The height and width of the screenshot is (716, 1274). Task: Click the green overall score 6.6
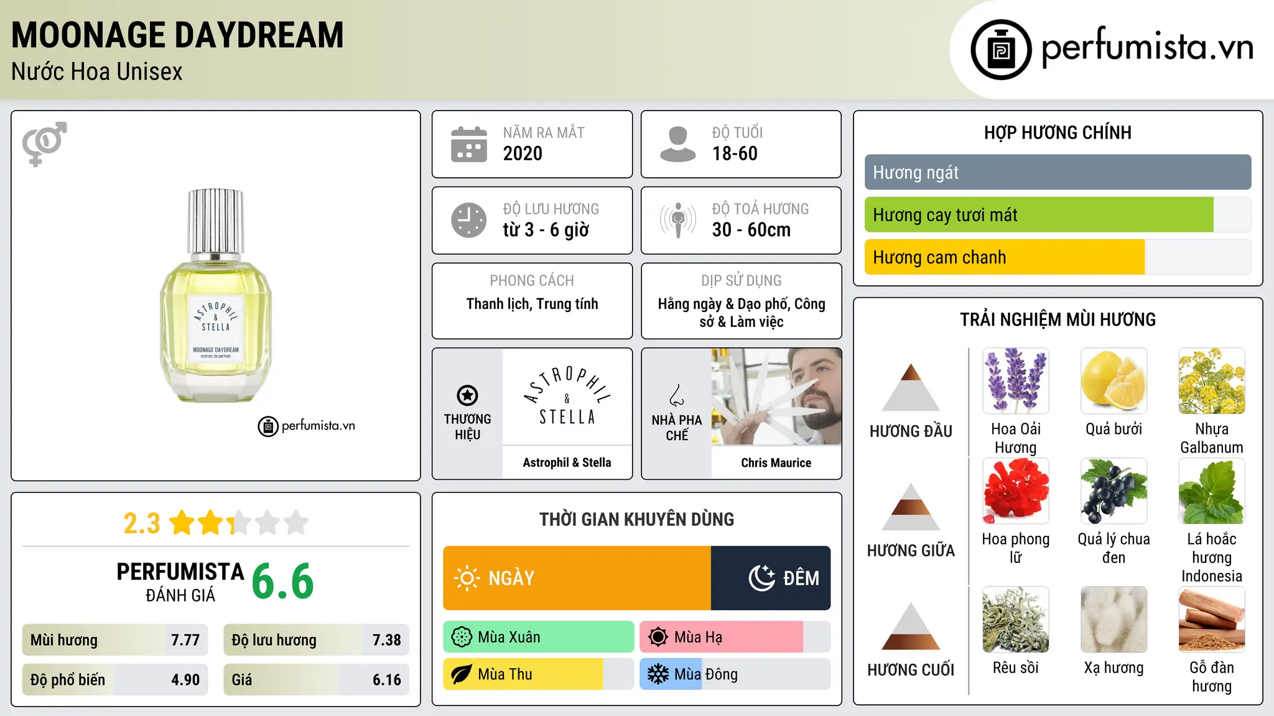click(283, 581)
